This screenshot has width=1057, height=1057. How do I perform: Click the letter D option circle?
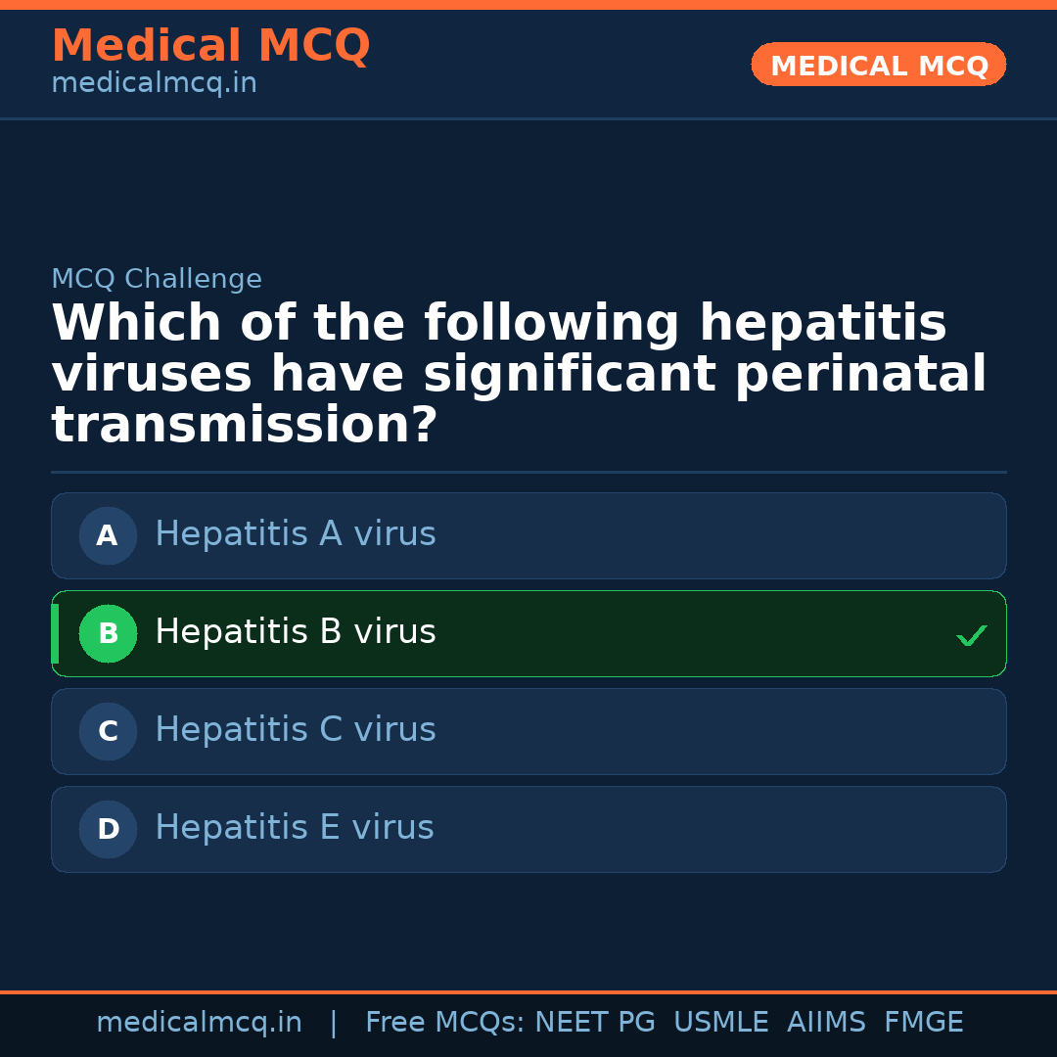click(108, 829)
